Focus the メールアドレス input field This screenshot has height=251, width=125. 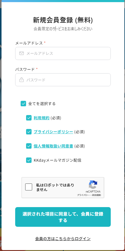(63, 54)
